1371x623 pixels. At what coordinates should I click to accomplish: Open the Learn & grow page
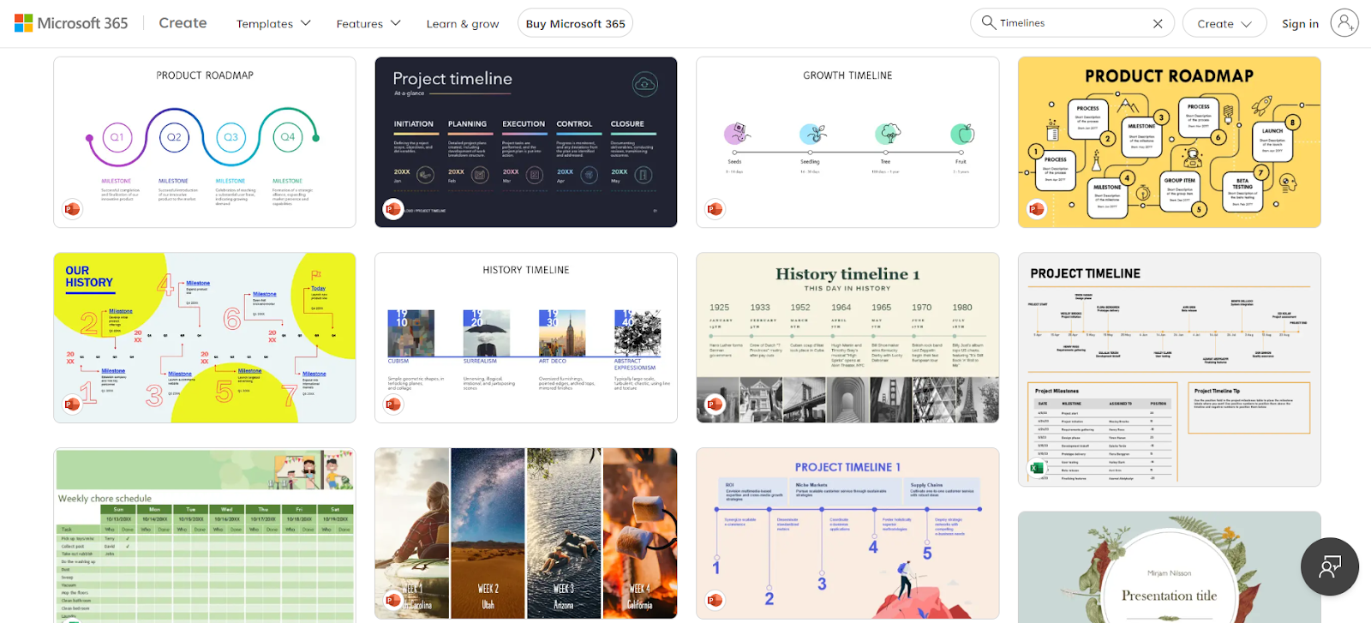click(x=463, y=23)
